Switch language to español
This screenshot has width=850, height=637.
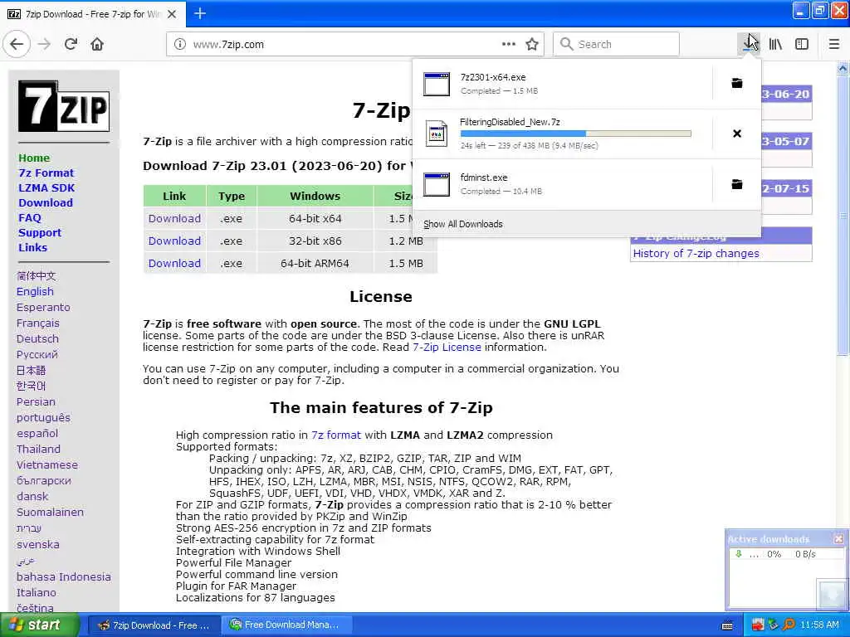tap(37, 433)
